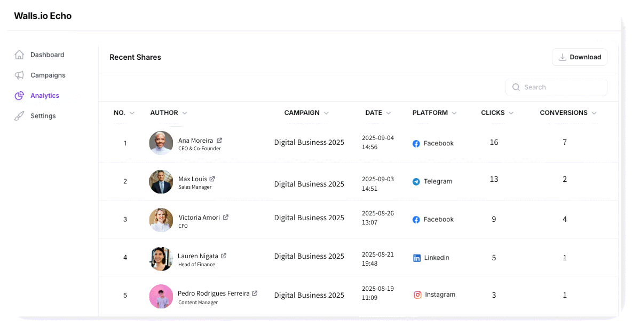Click the Head of Finance subtitle
This screenshot has height=325, width=632.
(x=196, y=265)
